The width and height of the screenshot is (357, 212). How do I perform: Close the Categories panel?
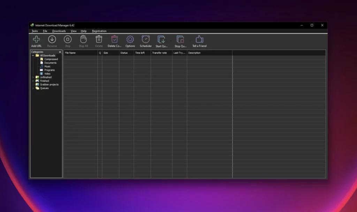pyautogui.click(x=60, y=52)
